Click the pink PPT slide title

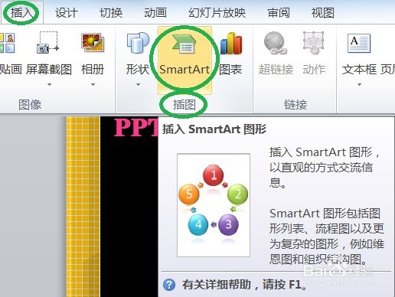tap(136, 127)
